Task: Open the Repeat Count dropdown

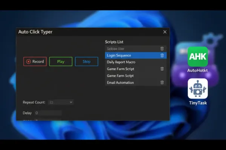Action: click(x=61, y=102)
